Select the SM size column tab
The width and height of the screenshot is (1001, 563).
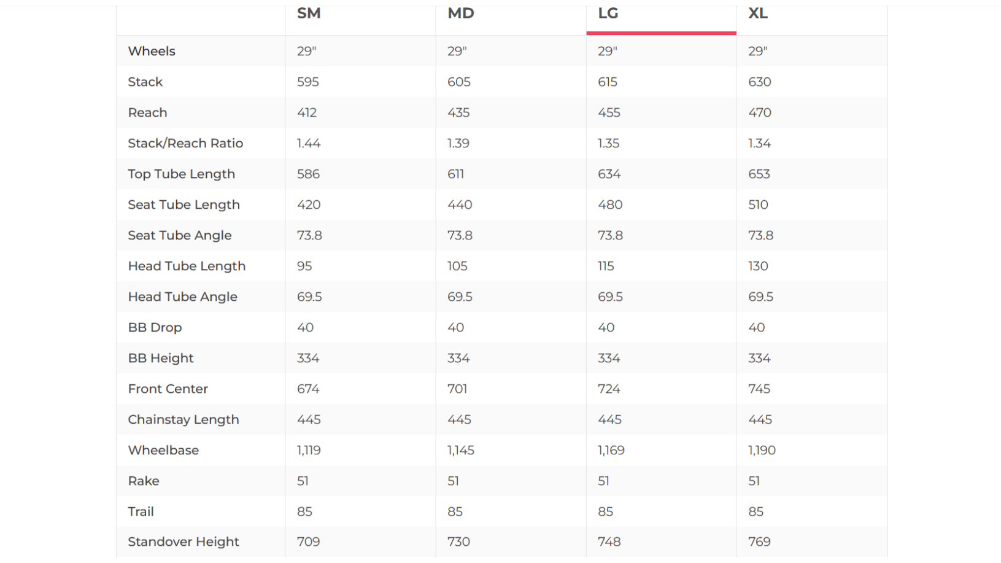(309, 14)
